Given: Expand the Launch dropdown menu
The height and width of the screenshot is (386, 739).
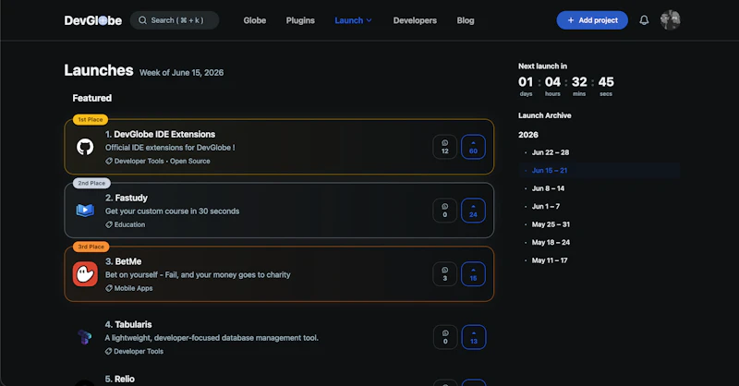Looking at the screenshot, I should click(x=353, y=20).
